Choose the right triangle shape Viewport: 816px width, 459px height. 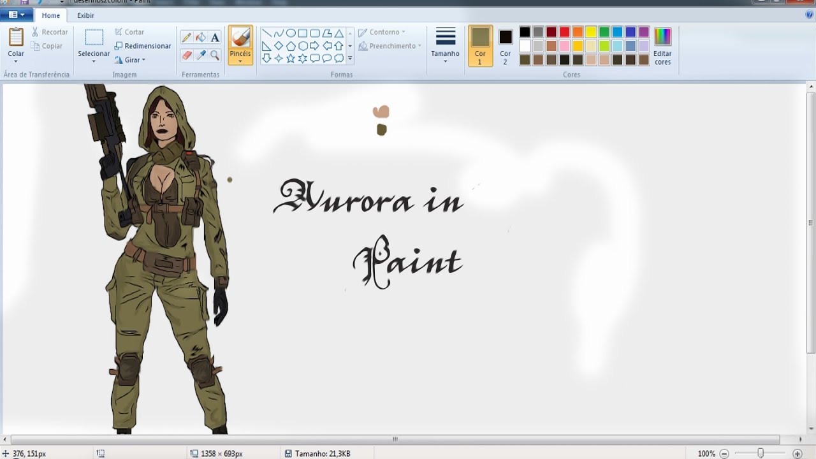point(266,46)
